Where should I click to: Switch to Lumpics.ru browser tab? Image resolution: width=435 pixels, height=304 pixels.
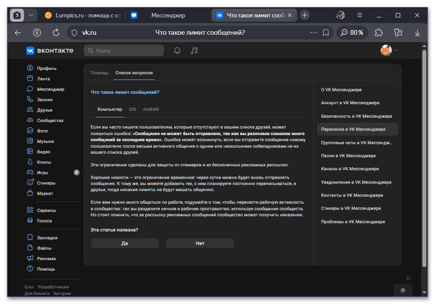click(x=83, y=15)
